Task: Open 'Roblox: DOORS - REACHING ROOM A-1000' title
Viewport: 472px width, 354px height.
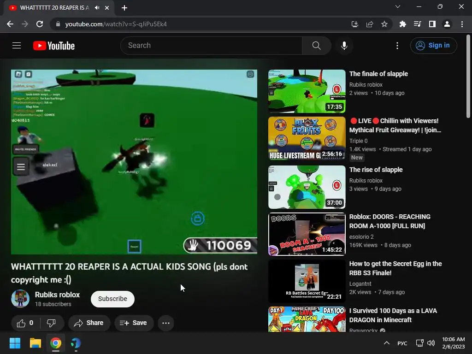Action: point(390,221)
